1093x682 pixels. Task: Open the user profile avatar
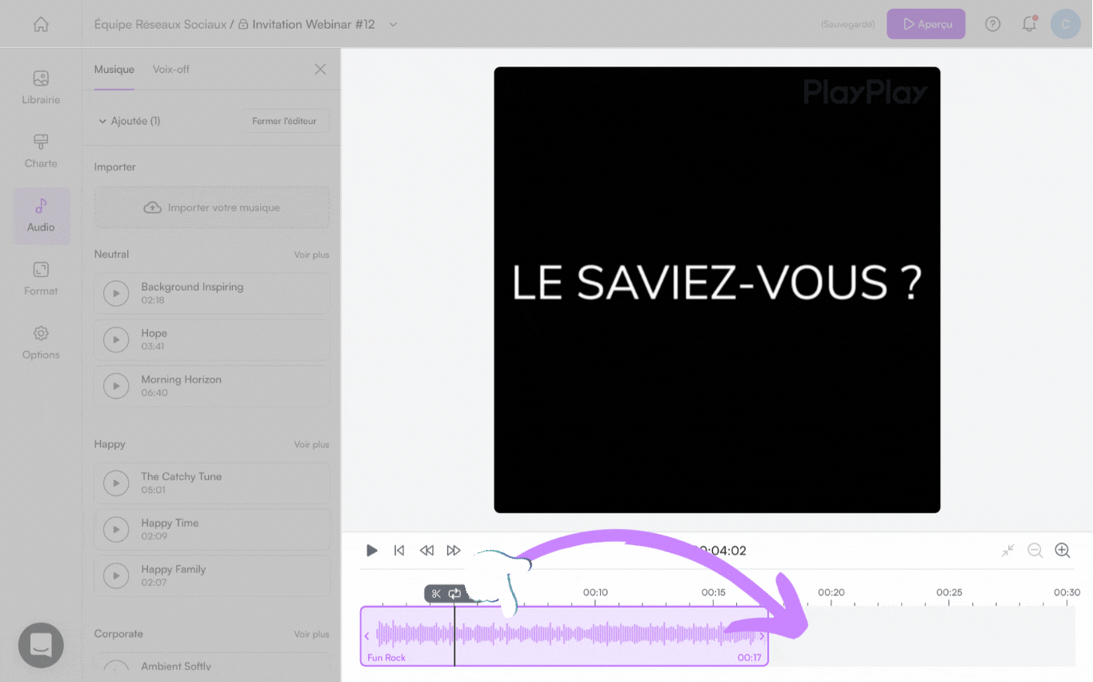1065,24
